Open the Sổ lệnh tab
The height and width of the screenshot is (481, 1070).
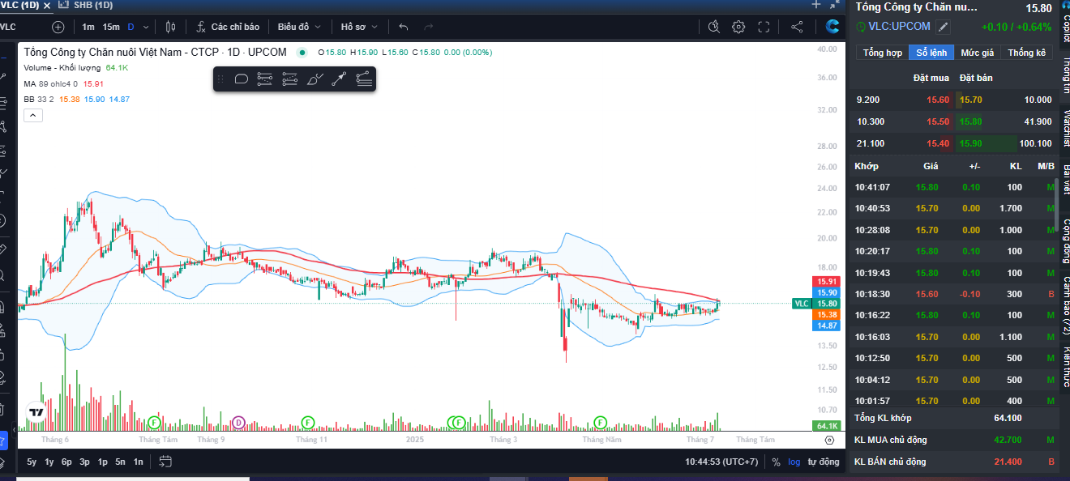[931, 53]
